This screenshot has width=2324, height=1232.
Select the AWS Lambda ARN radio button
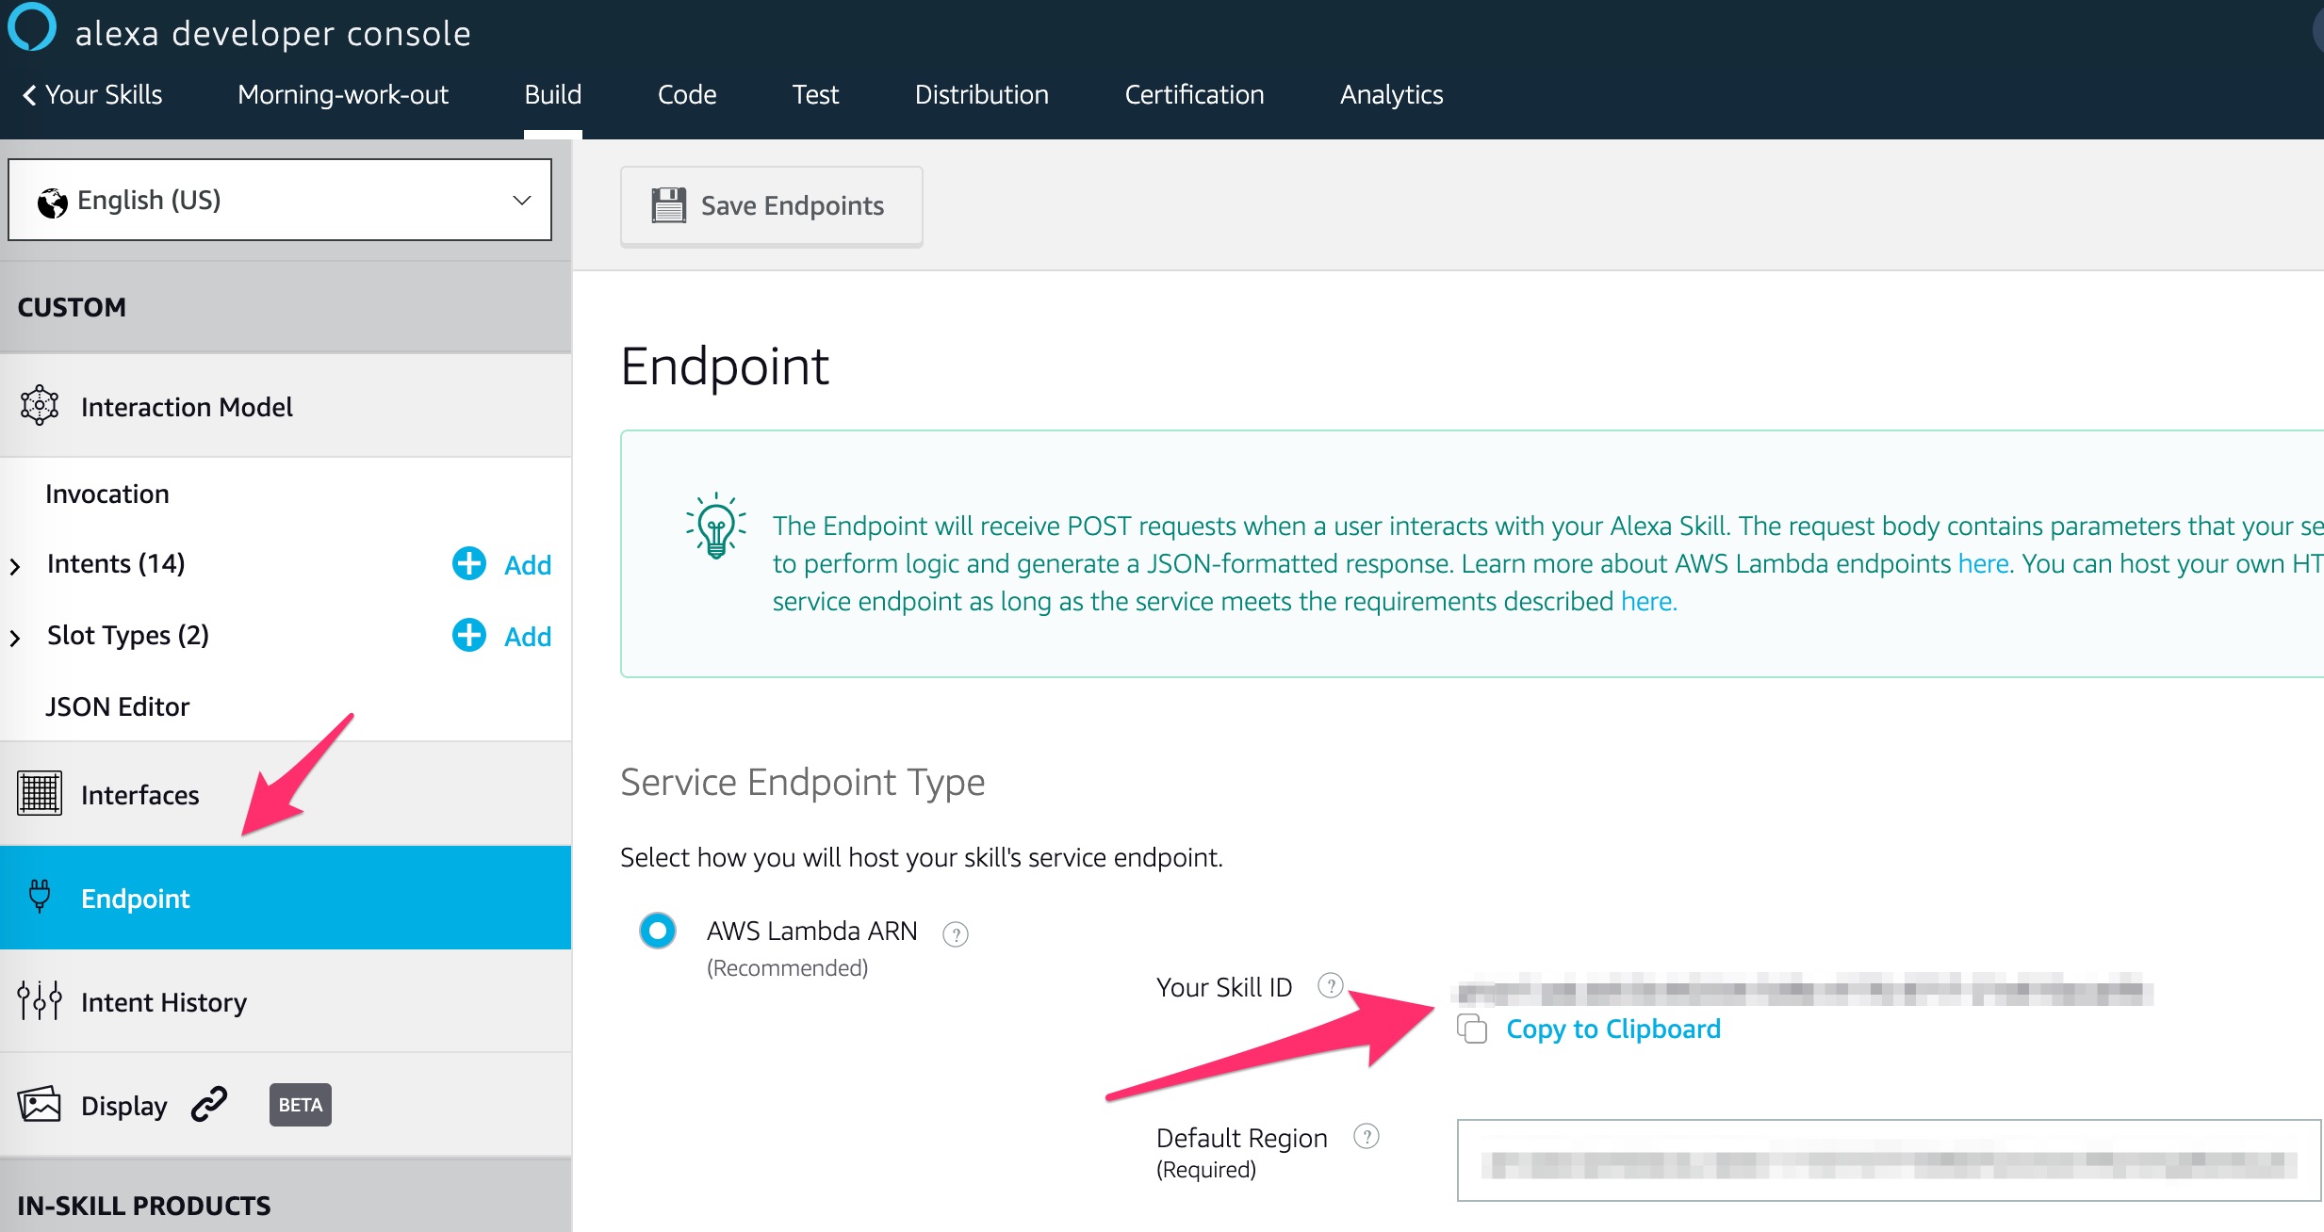tap(658, 931)
